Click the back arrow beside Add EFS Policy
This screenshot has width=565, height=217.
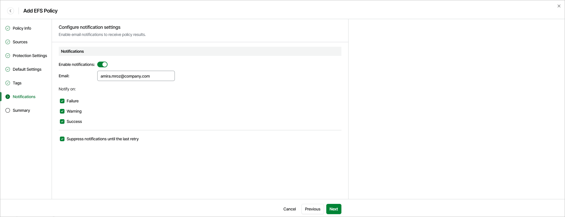coord(11,11)
